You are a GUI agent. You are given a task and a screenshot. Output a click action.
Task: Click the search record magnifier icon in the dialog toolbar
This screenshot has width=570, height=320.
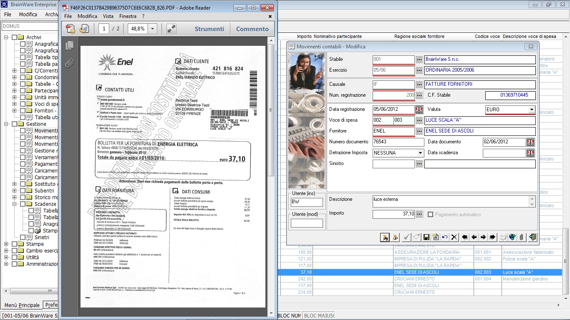pyautogui.click(x=395, y=237)
